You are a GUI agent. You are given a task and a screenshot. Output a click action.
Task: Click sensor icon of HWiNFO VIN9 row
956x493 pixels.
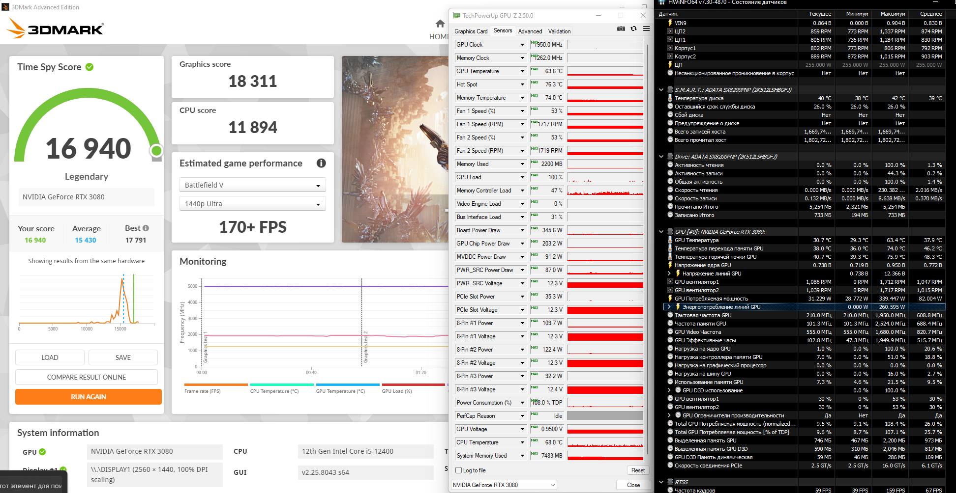(670, 23)
